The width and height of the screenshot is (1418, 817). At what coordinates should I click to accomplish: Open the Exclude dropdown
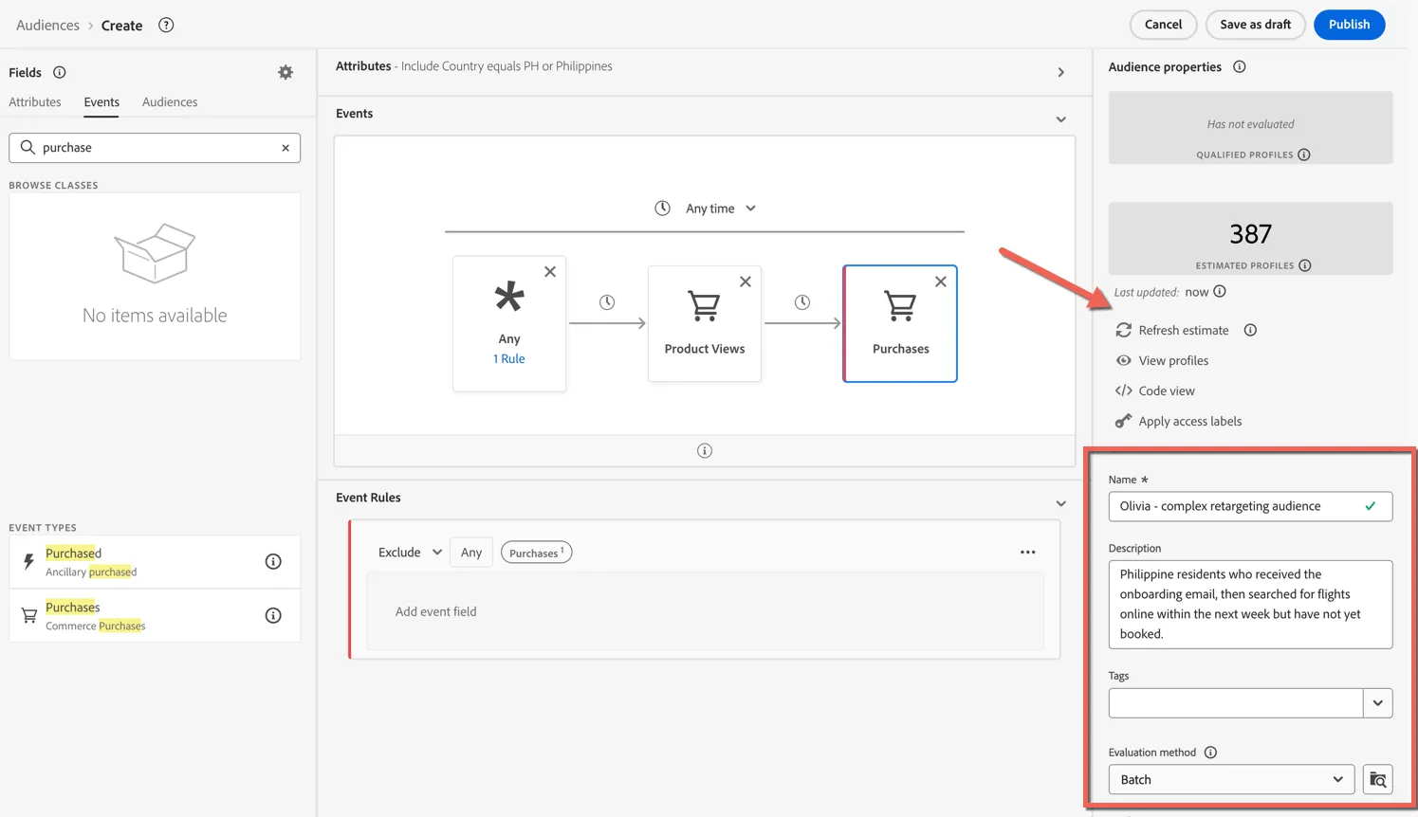[410, 553]
